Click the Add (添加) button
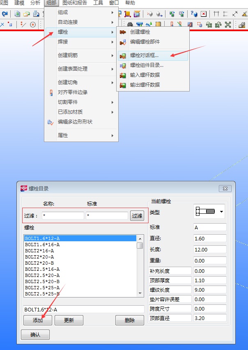 [x=38, y=320]
